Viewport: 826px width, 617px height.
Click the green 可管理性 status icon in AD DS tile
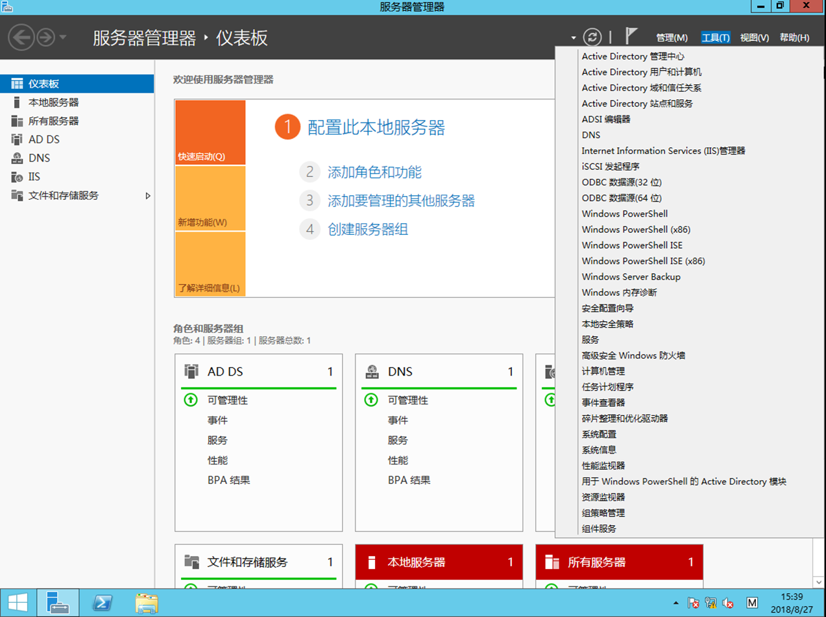click(190, 400)
